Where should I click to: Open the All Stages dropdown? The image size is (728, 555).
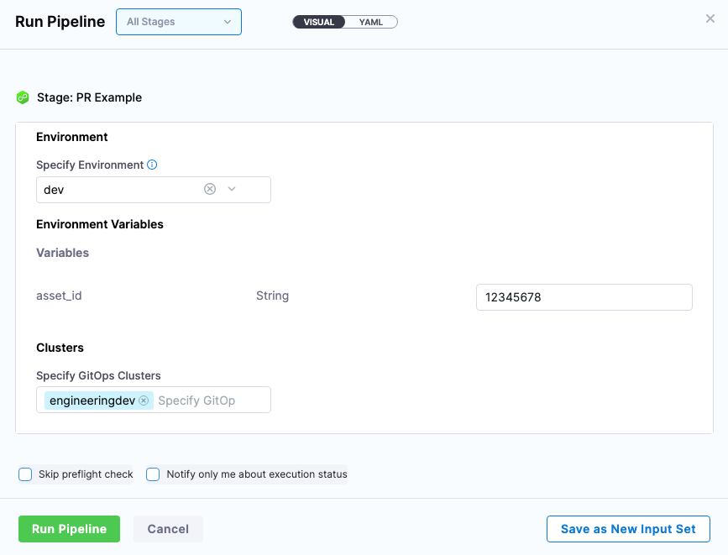click(x=178, y=22)
